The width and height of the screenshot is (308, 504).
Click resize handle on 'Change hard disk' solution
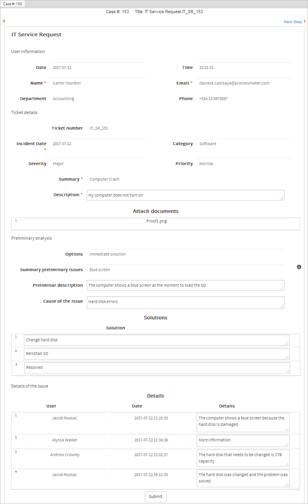(x=287, y=343)
